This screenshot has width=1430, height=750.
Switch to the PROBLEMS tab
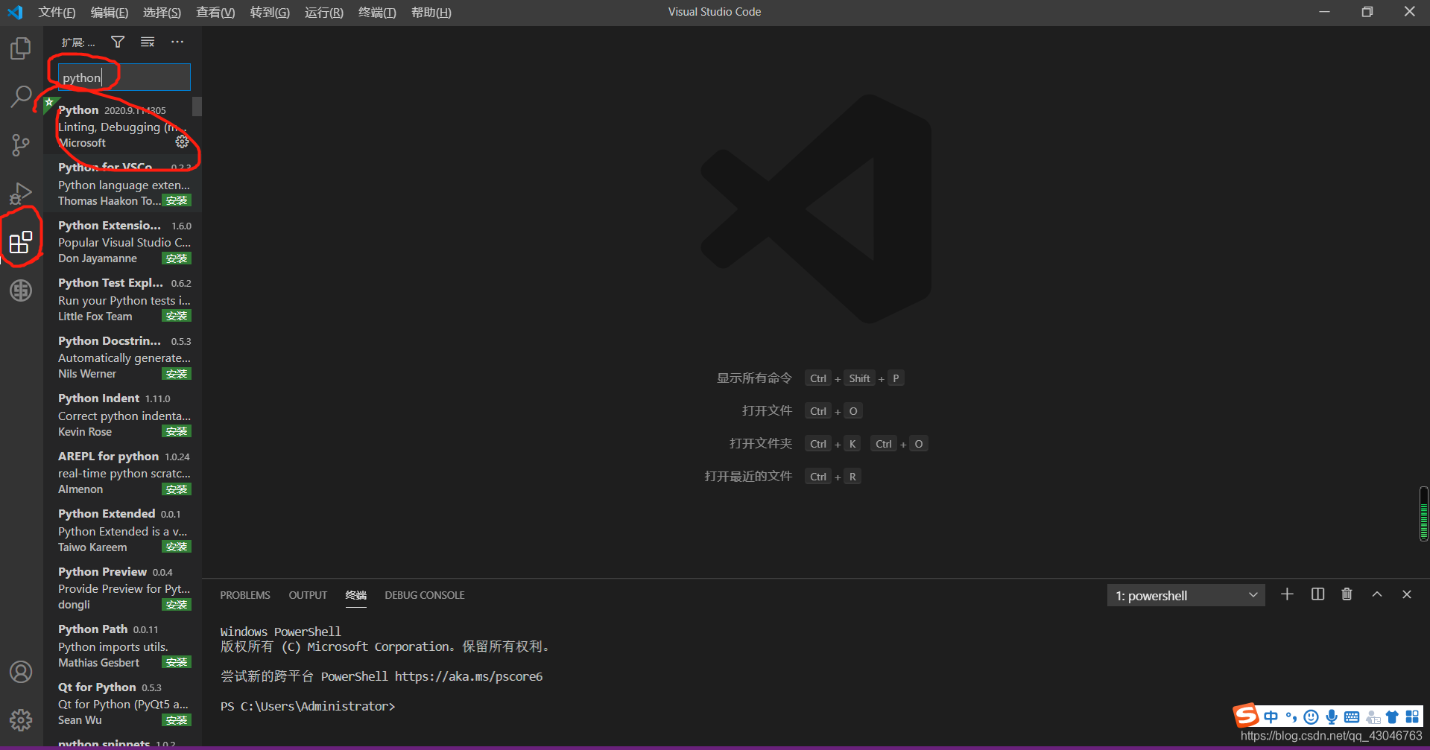click(245, 595)
